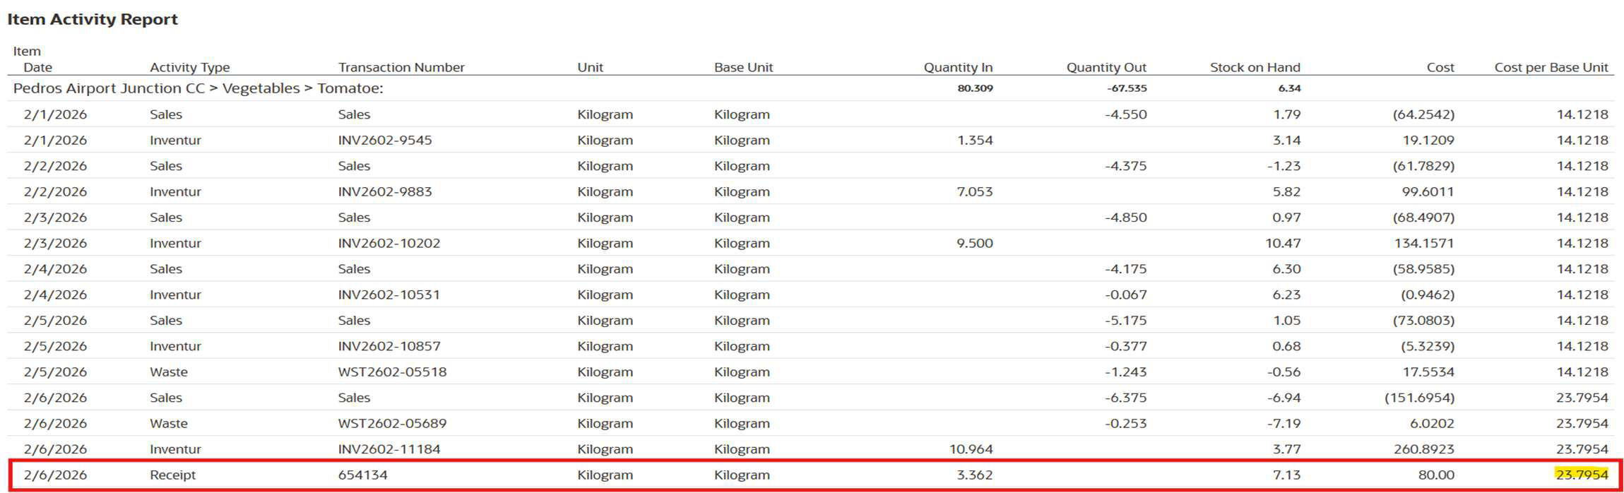Click the Stock on Hand column header

pyautogui.click(x=1254, y=67)
